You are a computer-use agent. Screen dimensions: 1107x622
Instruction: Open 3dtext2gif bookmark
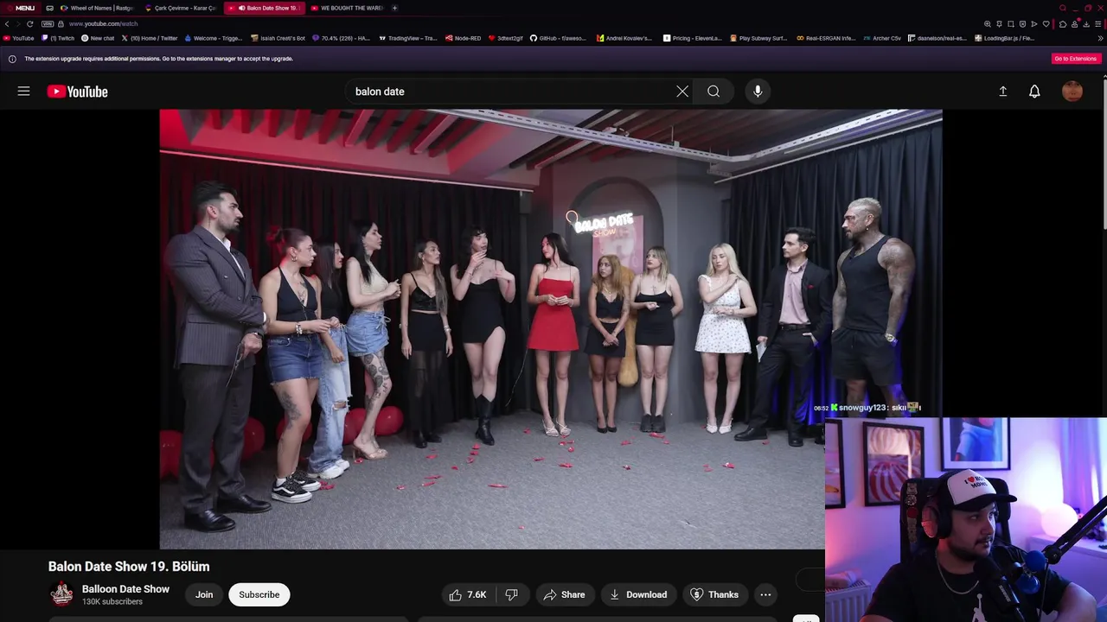(506, 38)
